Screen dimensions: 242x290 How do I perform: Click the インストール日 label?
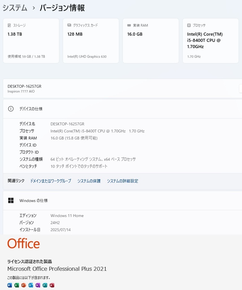point(30,230)
